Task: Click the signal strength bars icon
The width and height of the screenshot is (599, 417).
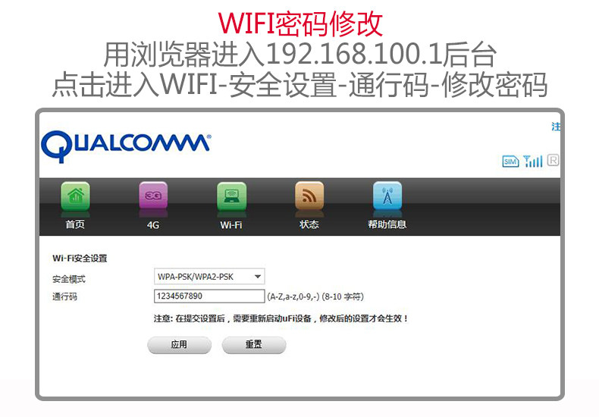Action: 533,161
